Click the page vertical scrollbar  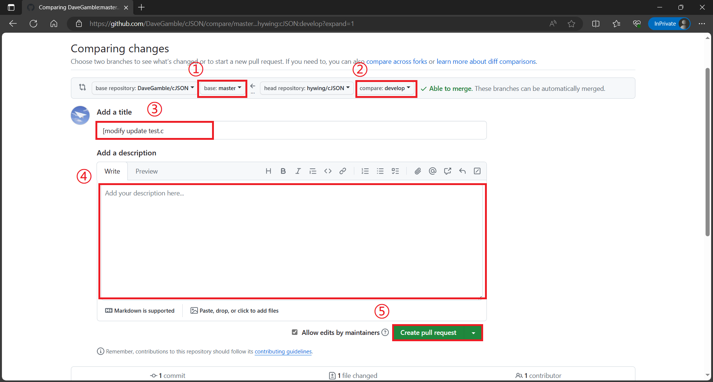click(707, 152)
